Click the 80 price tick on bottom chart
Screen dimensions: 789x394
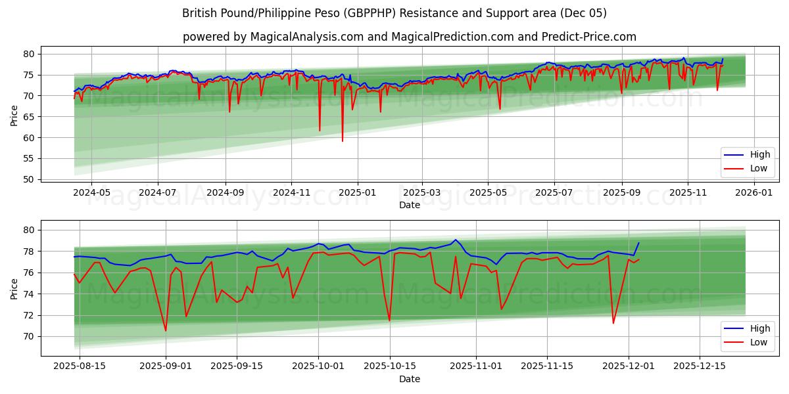pos(29,229)
